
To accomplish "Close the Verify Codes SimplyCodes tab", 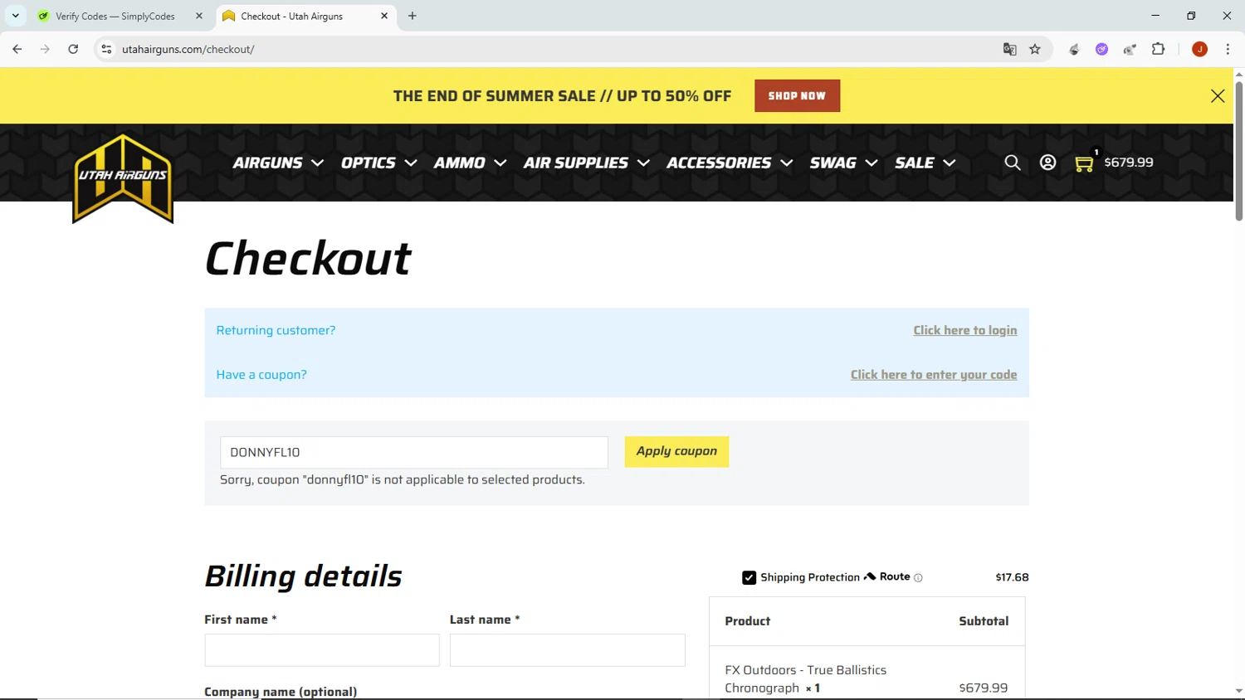I will (x=199, y=16).
